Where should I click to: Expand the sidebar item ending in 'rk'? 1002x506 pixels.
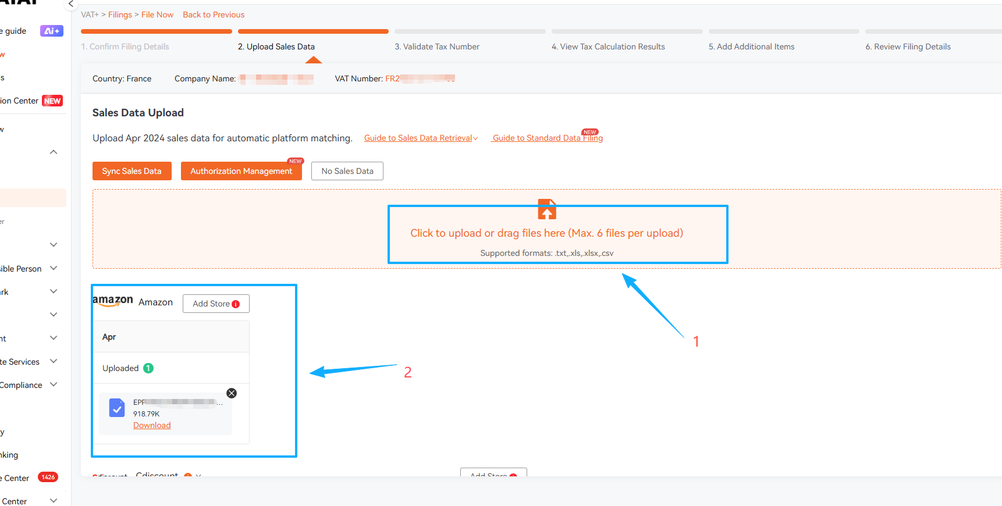coord(54,291)
